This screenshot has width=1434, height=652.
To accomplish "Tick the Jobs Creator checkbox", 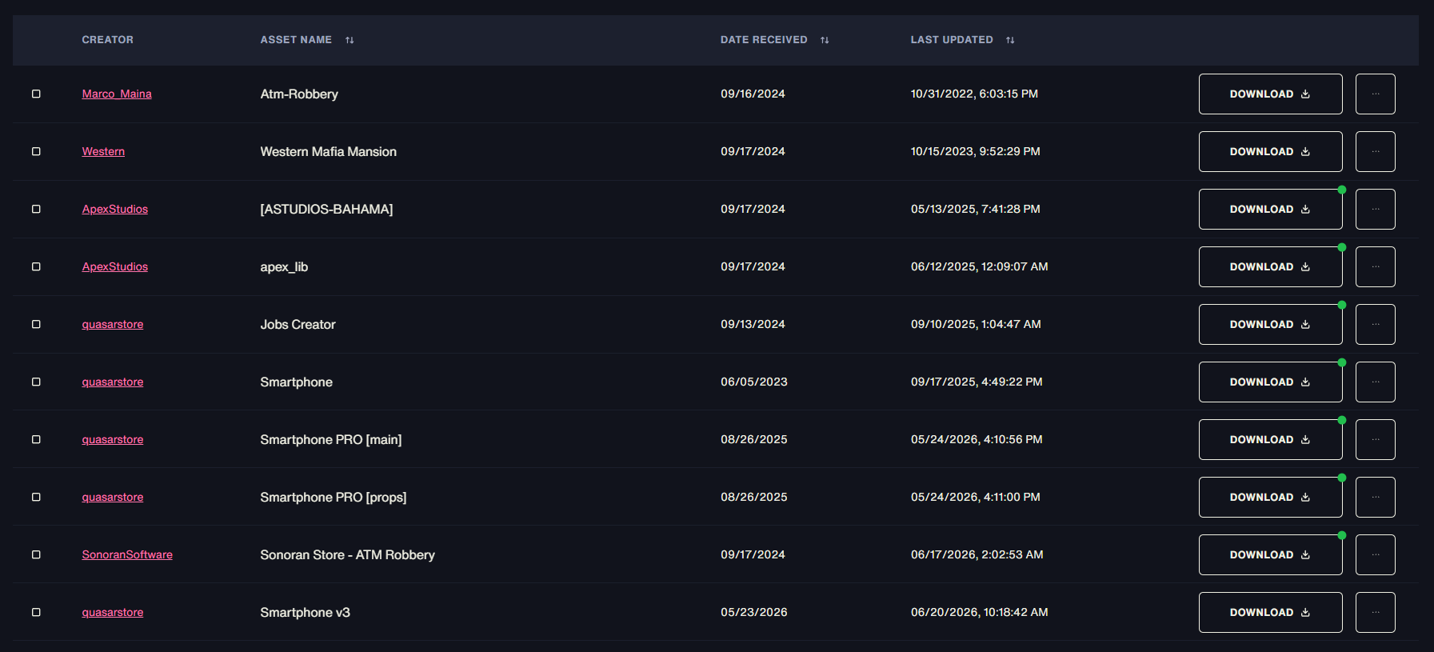I will [36, 324].
